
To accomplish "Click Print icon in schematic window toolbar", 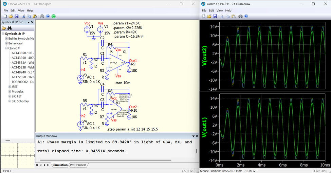I will click(x=42, y=16).
